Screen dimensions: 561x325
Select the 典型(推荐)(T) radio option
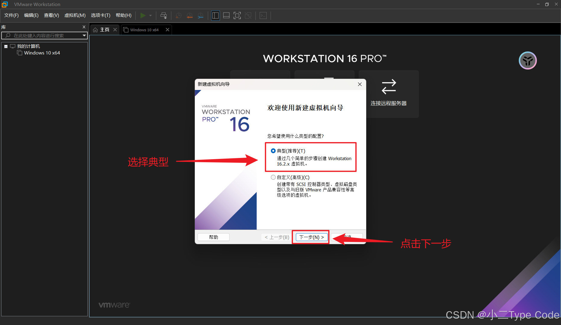pyautogui.click(x=273, y=151)
